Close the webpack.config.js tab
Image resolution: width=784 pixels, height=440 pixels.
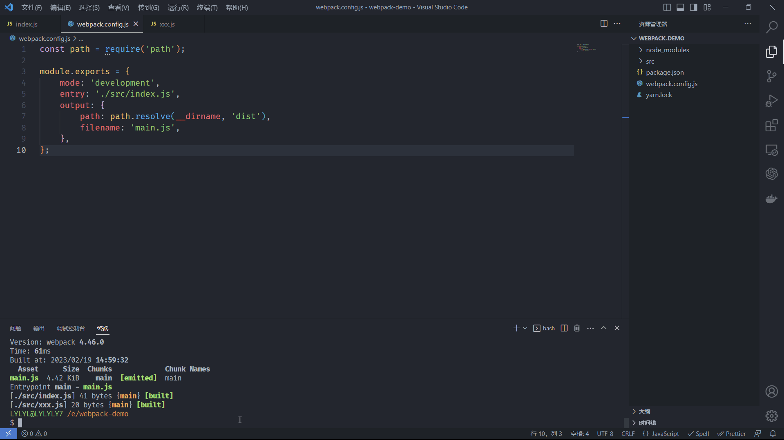point(136,24)
